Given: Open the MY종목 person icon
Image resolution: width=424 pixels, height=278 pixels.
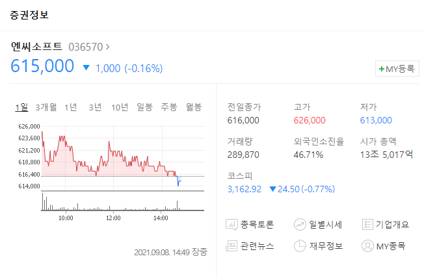Looking at the screenshot, I should pyautogui.click(x=367, y=246).
